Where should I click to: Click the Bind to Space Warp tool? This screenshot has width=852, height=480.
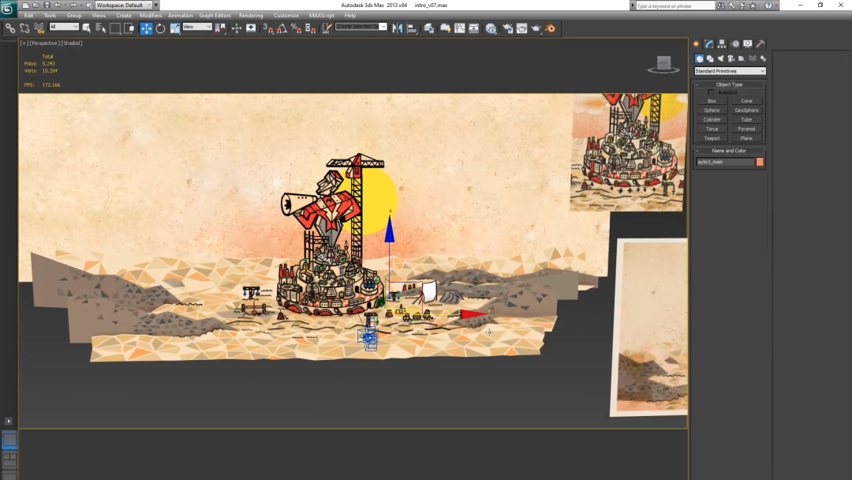(x=39, y=28)
